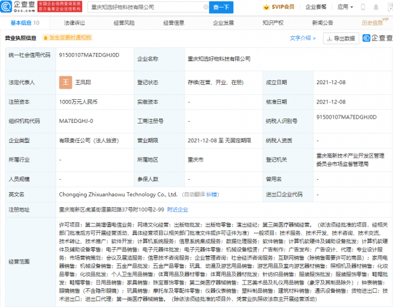
Task: Click the Qcc.com logo icon
Action: (x=6, y=6)
